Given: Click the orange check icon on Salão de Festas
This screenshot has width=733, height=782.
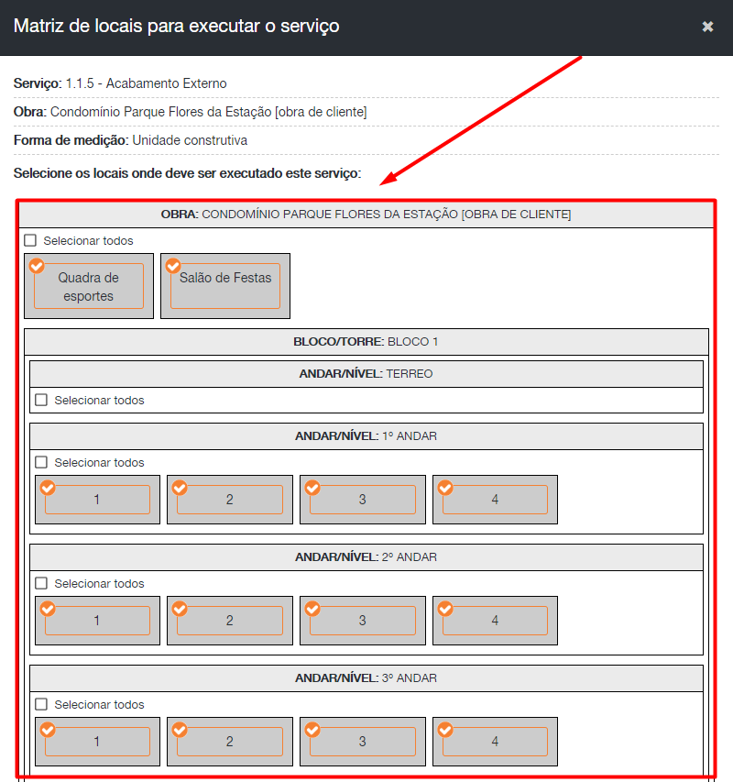Looking at the screenshot, I should [173, 266].
